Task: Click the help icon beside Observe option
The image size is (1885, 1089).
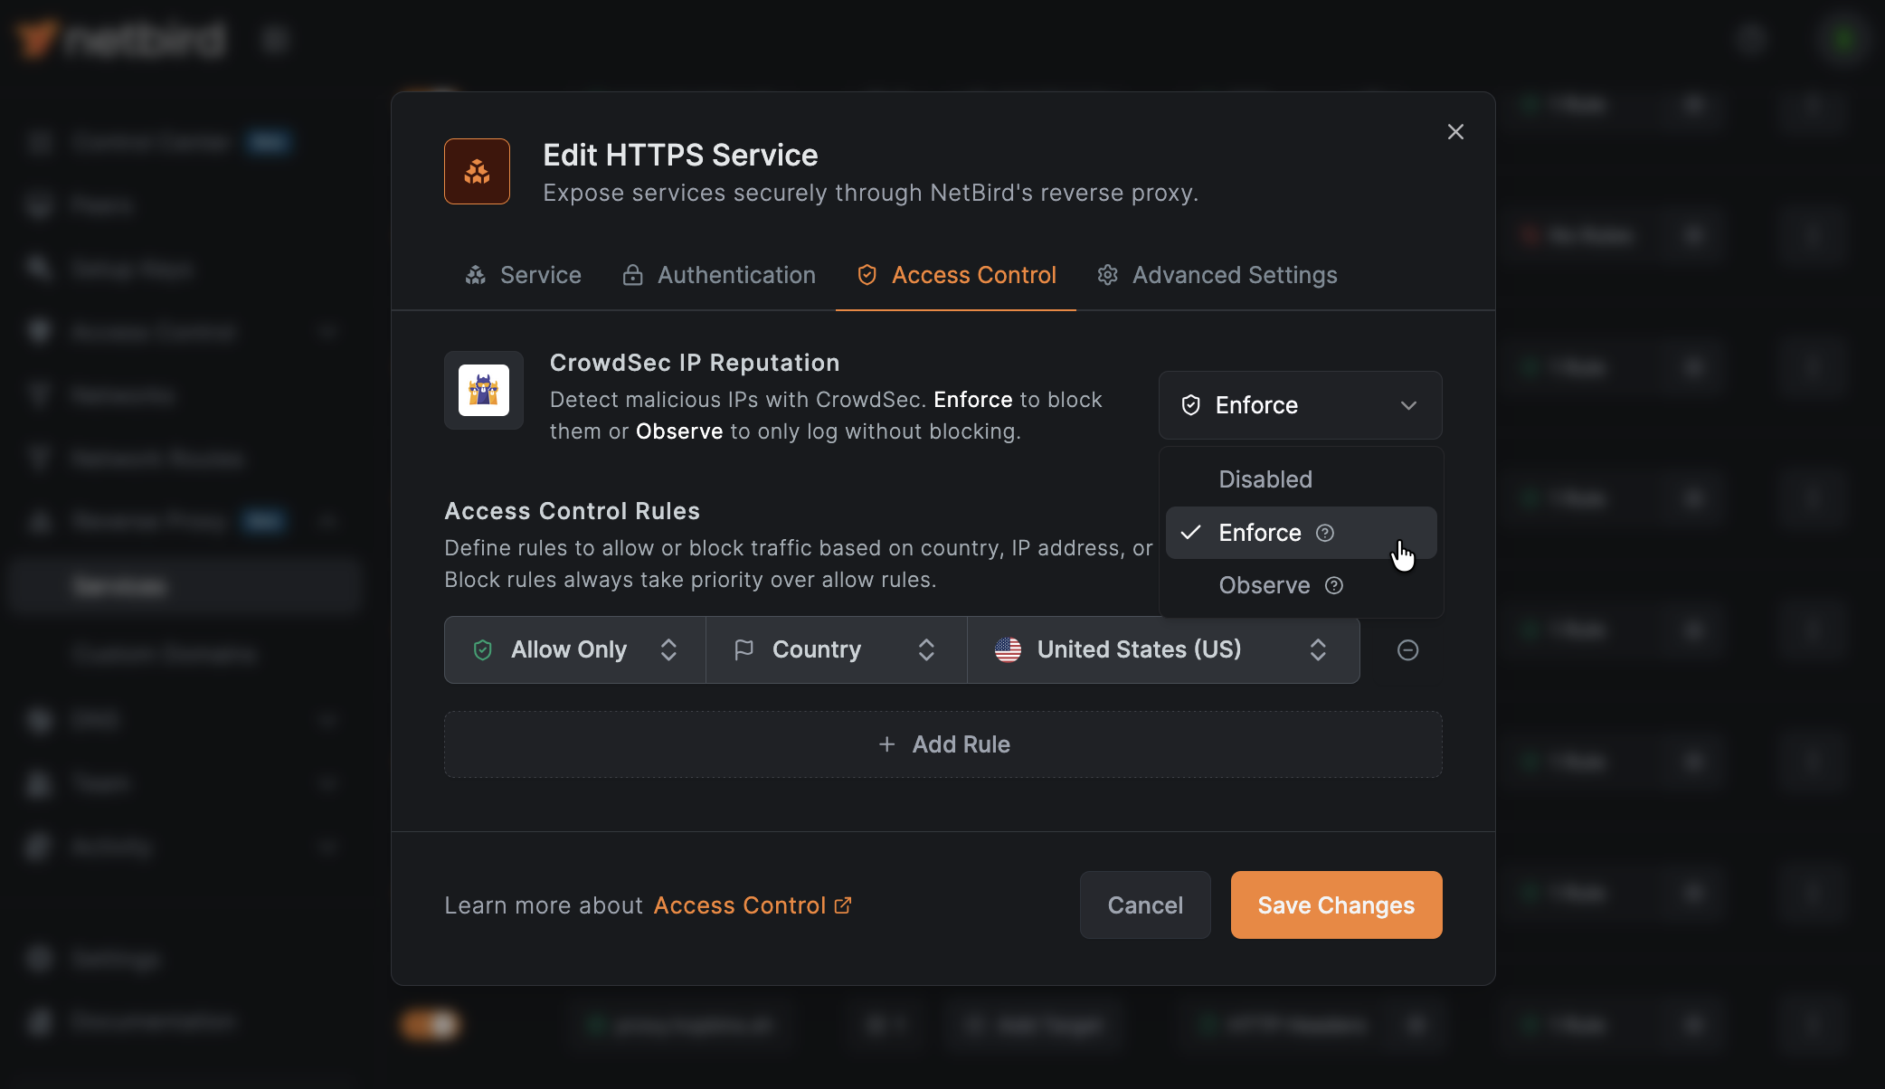Action: tap(1334, 585)
